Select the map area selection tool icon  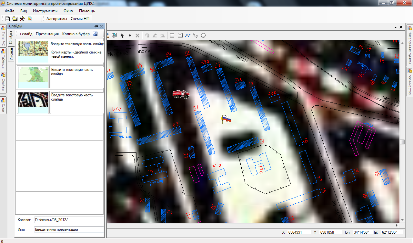pos(114,35)
